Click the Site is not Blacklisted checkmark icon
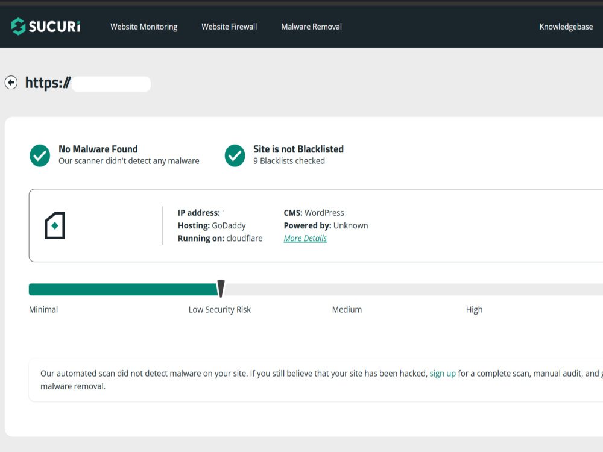This screenshot has width=603, height=452. [x=235, y=155]
